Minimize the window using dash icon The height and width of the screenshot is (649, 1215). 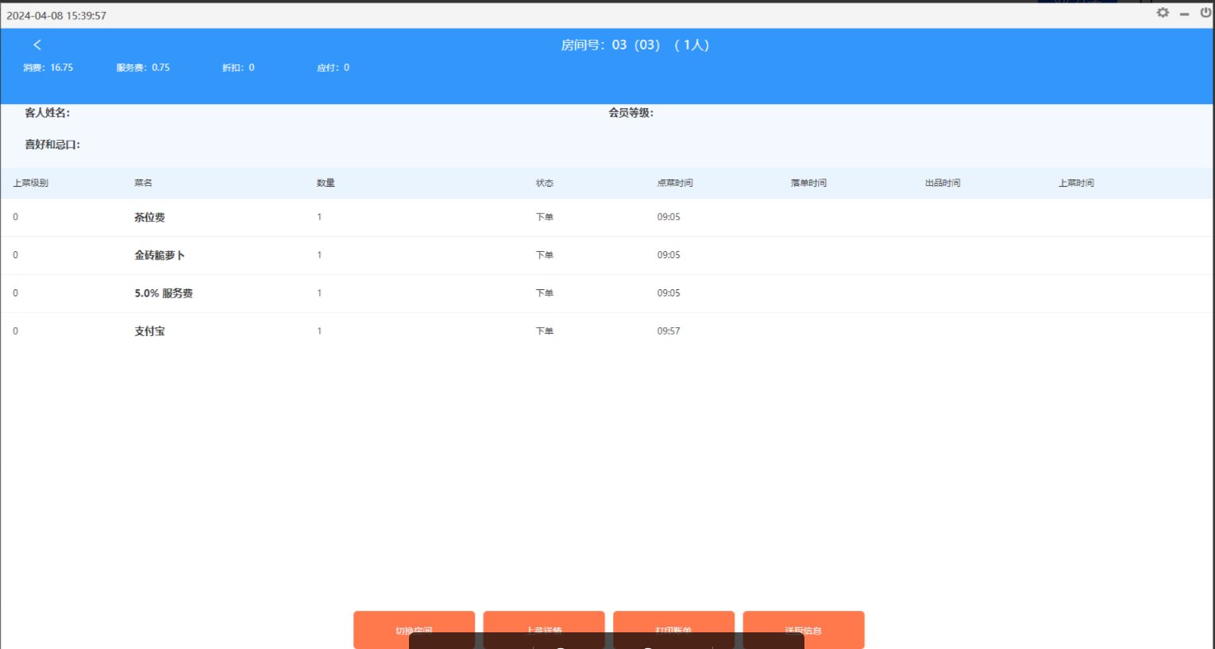[x=1184, y=14]
